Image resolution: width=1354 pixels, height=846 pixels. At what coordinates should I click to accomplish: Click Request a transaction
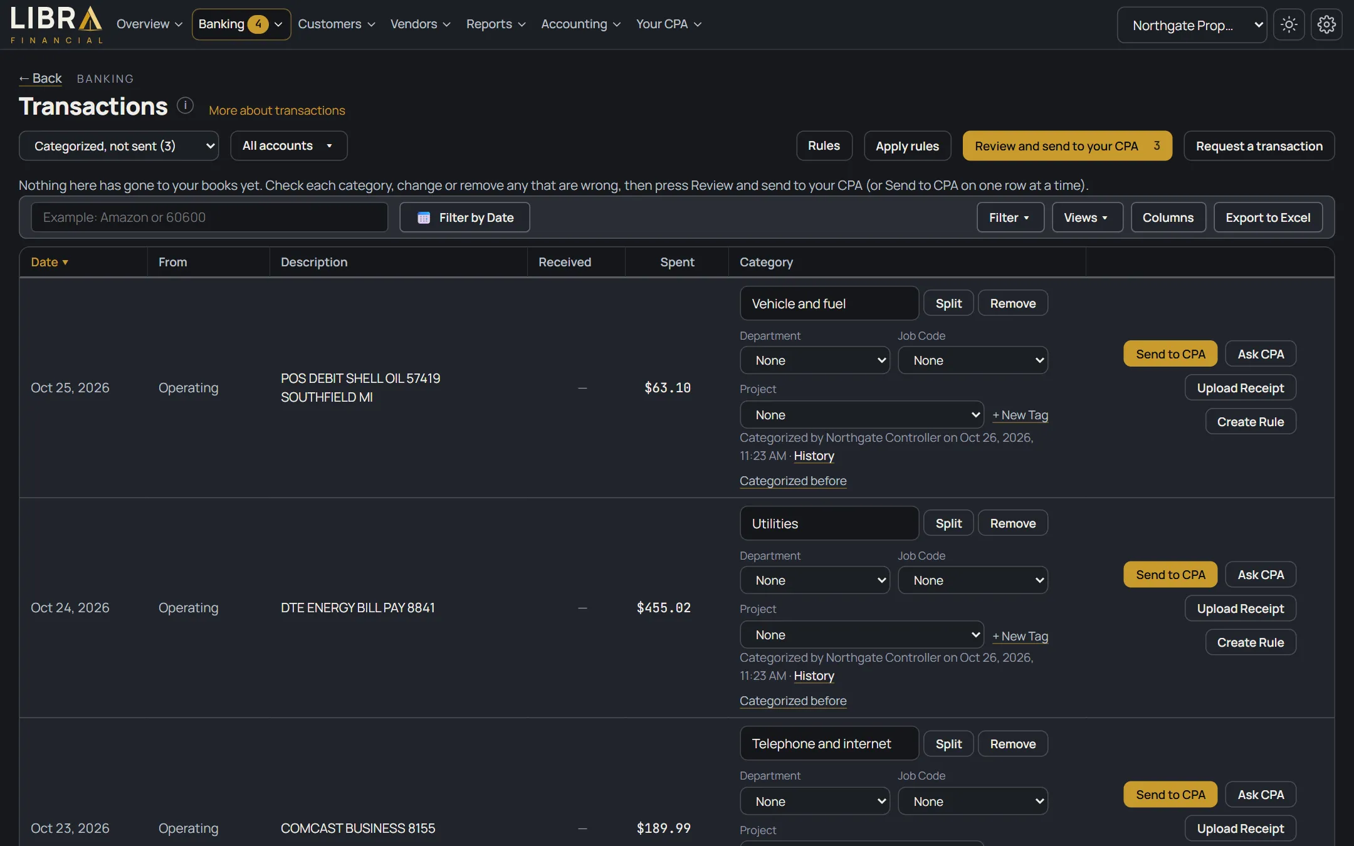[1259, 146]
